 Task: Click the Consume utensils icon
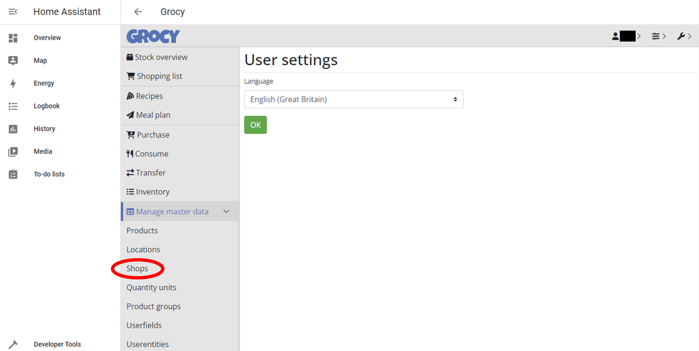coord(130,154)
